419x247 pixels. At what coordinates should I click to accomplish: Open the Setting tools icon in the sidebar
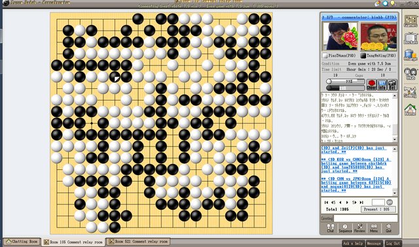pos(410,92)
